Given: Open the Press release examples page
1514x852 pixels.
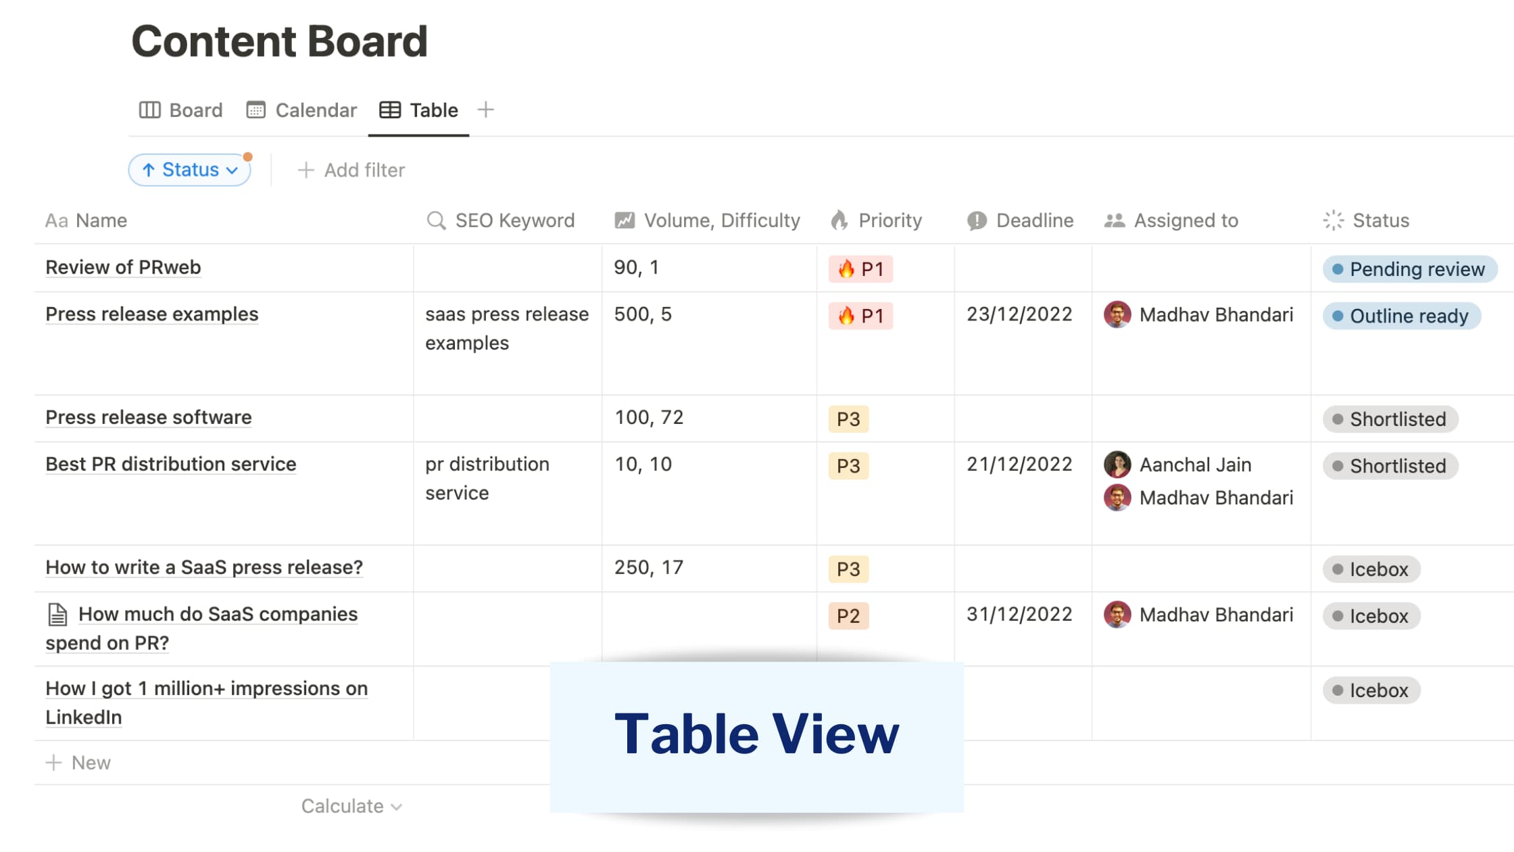Looking at the screenshot, I should pos(152,314).
